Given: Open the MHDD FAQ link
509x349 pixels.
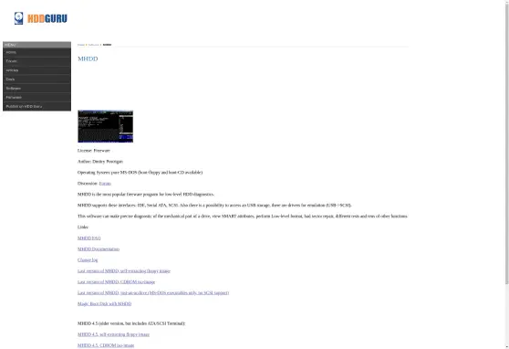Looking at the screenshot, I should point(89,238).
